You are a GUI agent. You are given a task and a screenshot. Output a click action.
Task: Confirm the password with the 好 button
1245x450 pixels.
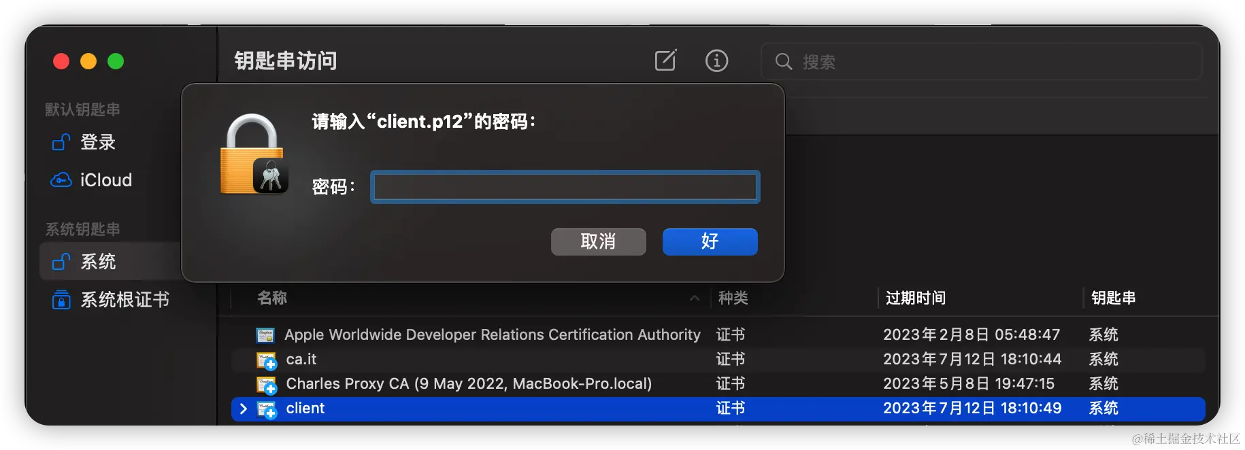710,241
